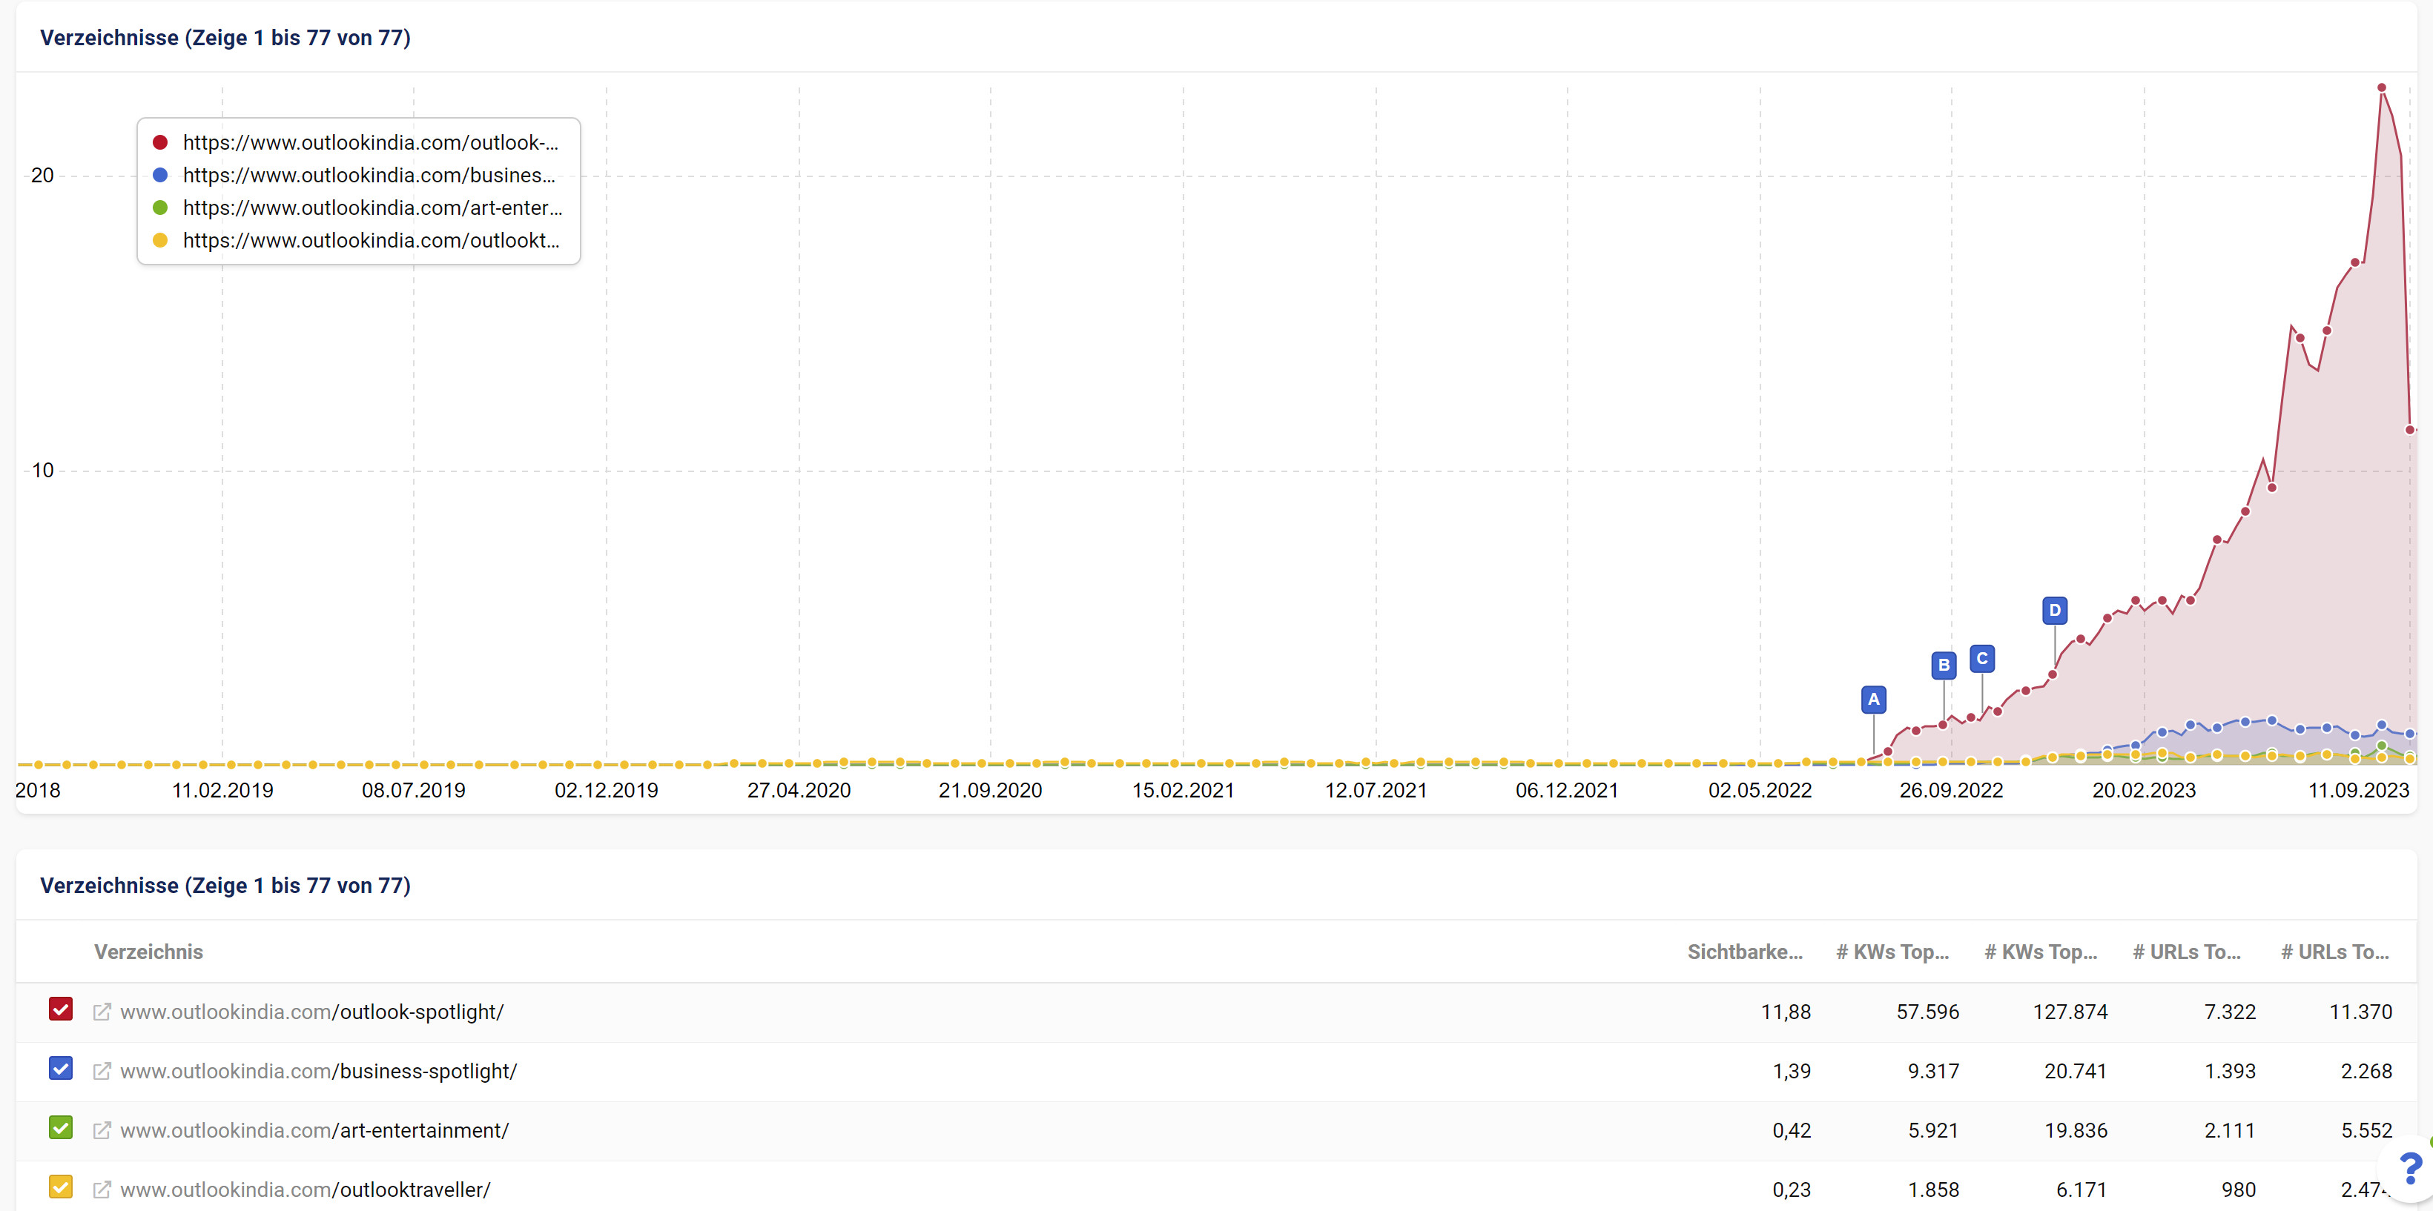Toggle the yellow outlooktraveller checkbox
The height and width of the screenshot is (1211, 2433).
(x=61, y=1187)
